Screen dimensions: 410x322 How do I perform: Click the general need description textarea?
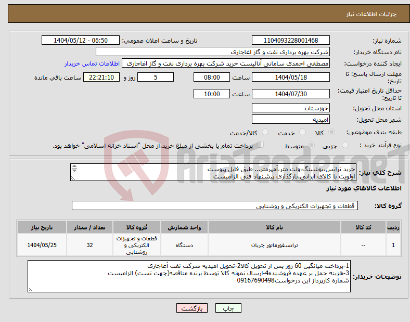pos(213,173)
